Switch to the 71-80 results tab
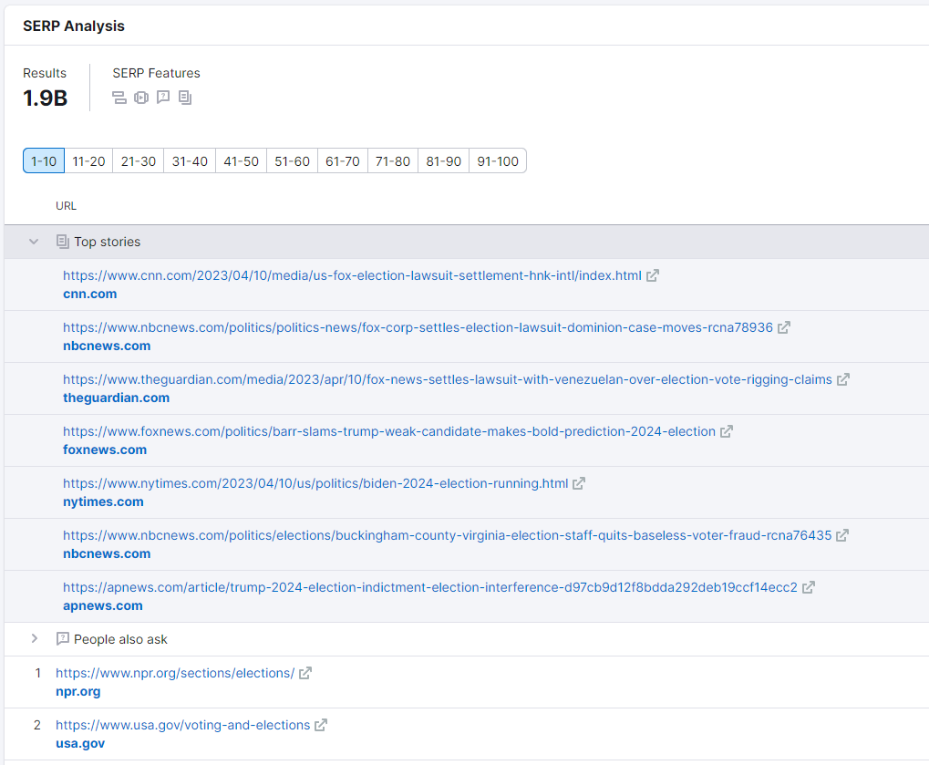 pyautogui.click(x=393, y=161)
